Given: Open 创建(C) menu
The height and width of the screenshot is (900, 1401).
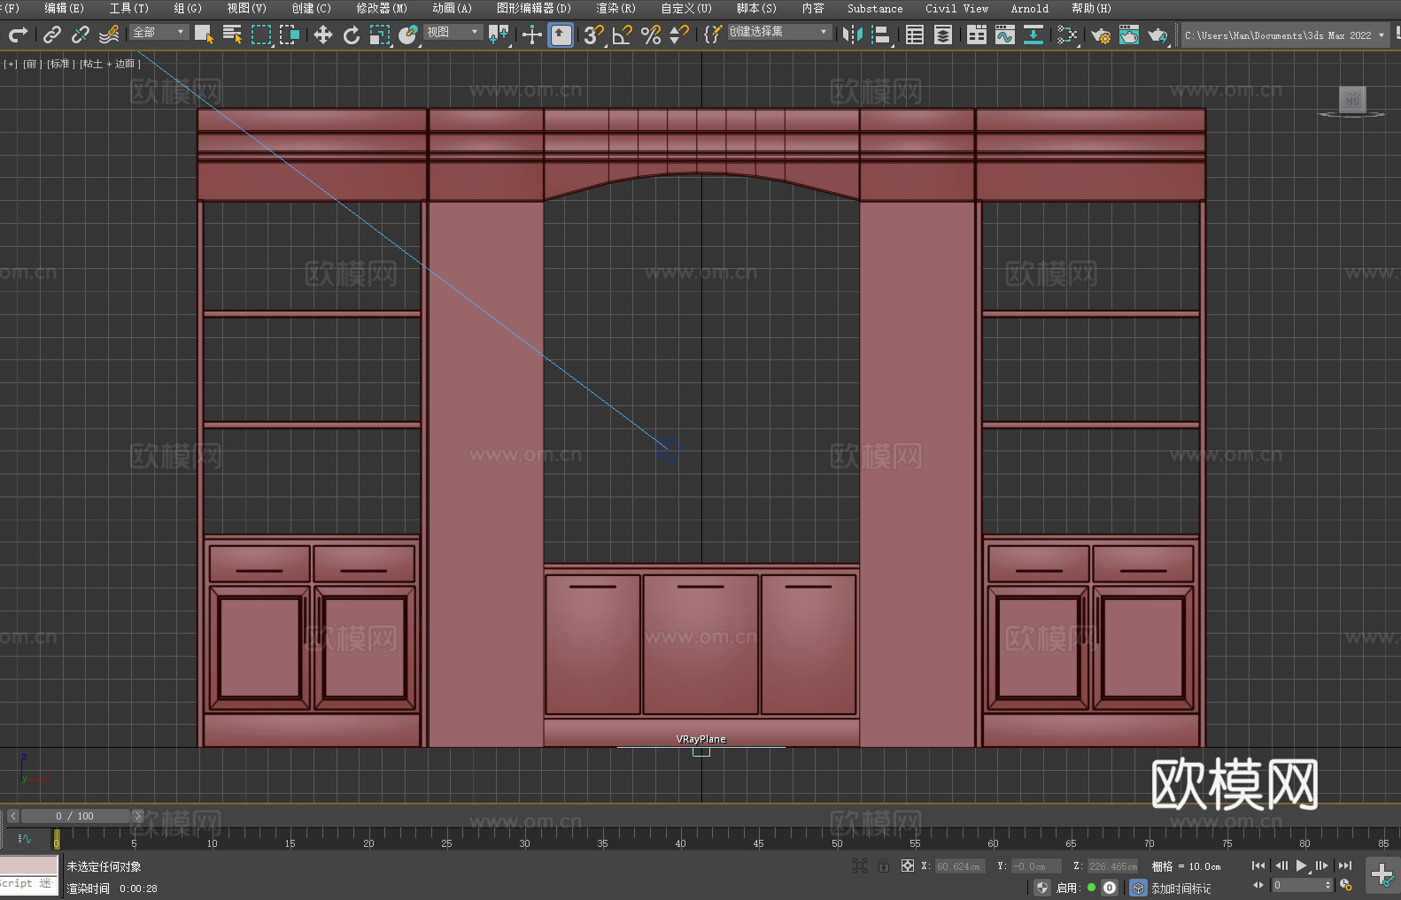Looking at the screenshot, I should (x=311, y=8).
